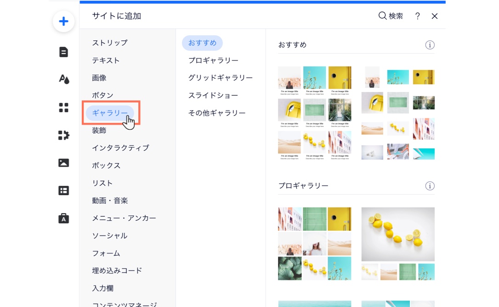The height and width of the screenshot is (307, 499).
Task: Select ギャラリー in the elements list
Action: point(110,112)
